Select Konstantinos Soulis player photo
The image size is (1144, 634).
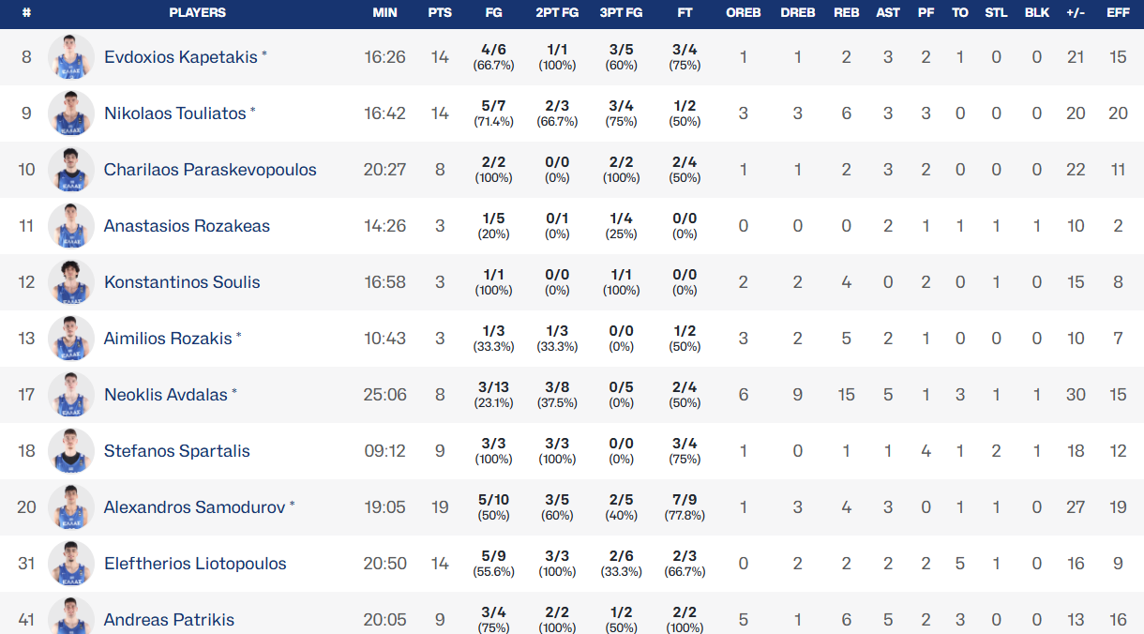point(71,282)
